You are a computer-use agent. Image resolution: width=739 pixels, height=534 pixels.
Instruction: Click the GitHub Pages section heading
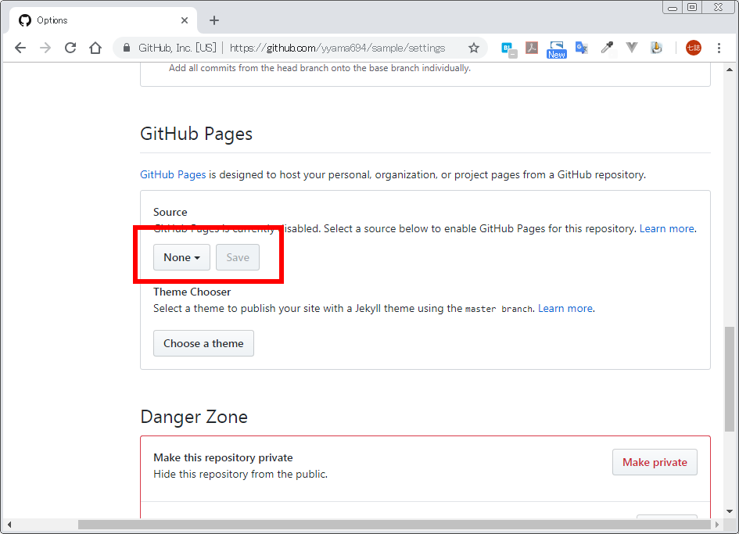pyautogui.click(x=196, y=134)
